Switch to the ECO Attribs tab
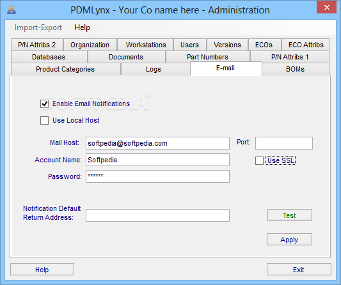Screen dimensions: 341x285 click(306, 45)
